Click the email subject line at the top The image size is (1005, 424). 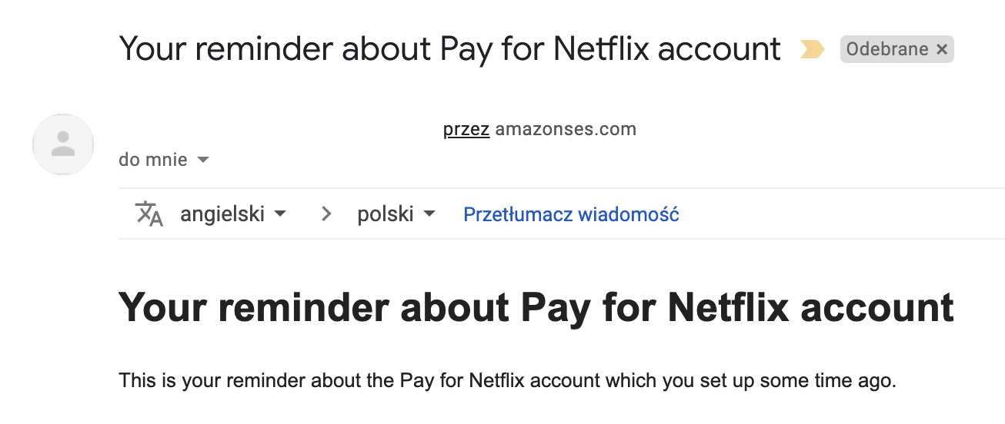click(x=450, y=50)
